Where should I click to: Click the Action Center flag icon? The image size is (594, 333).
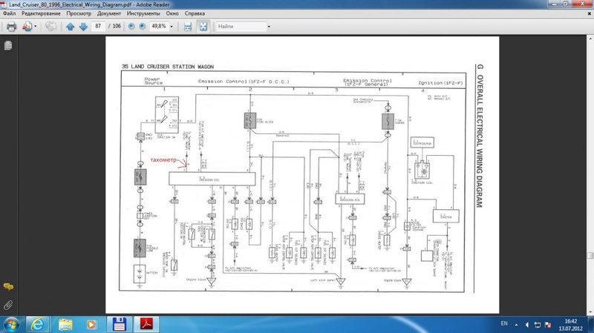[548, 325]
